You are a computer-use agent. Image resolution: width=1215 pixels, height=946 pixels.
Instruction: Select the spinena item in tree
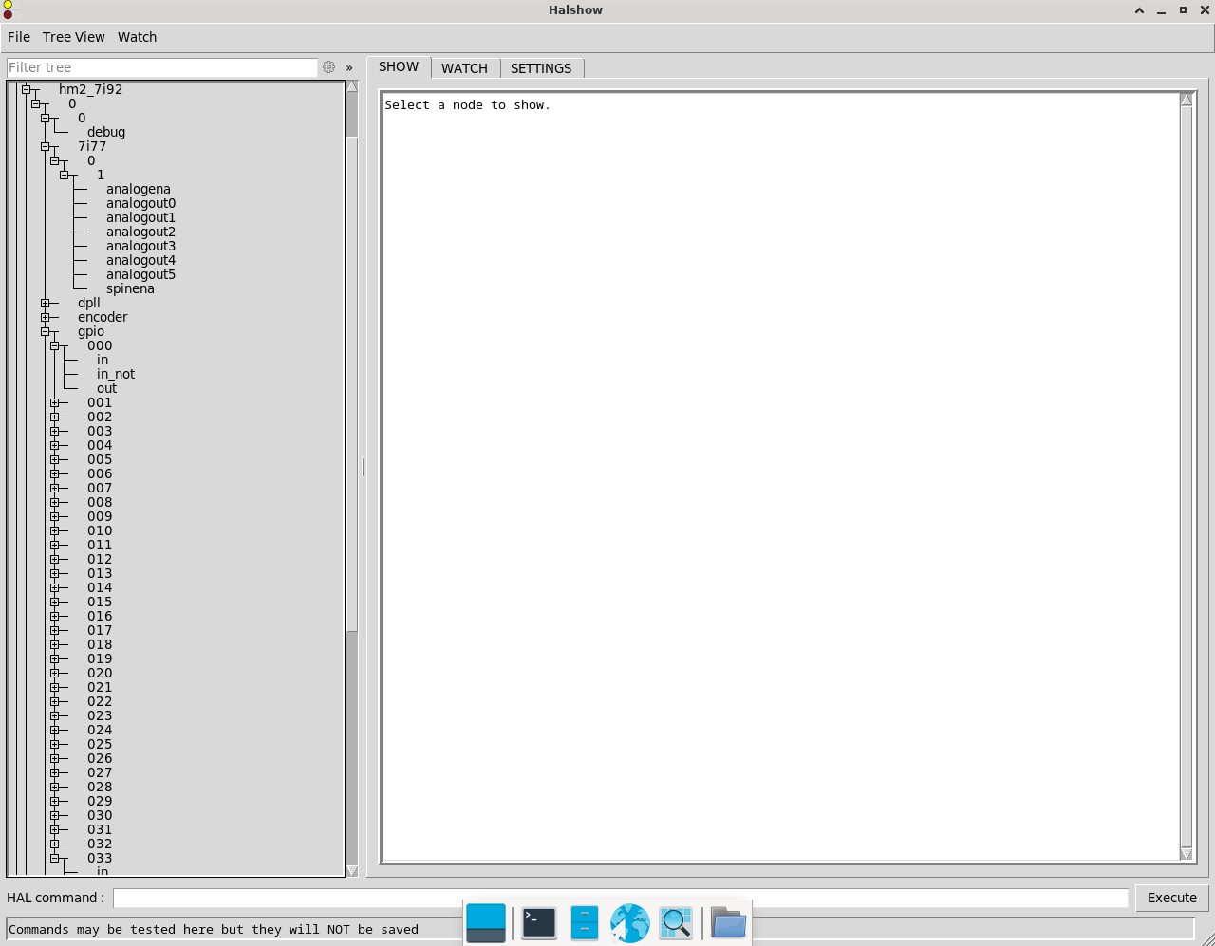130,288
